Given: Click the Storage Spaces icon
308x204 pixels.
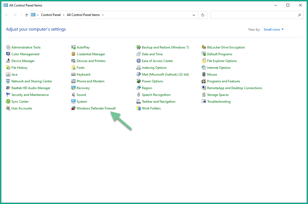Looking at the screenshot, I should click(204, 95).
